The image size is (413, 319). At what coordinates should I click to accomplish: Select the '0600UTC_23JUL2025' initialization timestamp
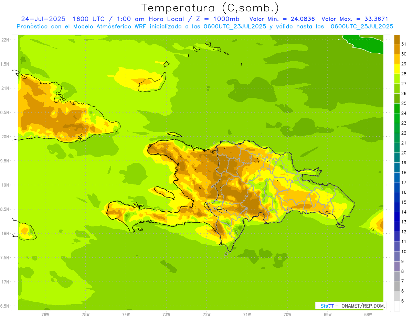(235, 26)
